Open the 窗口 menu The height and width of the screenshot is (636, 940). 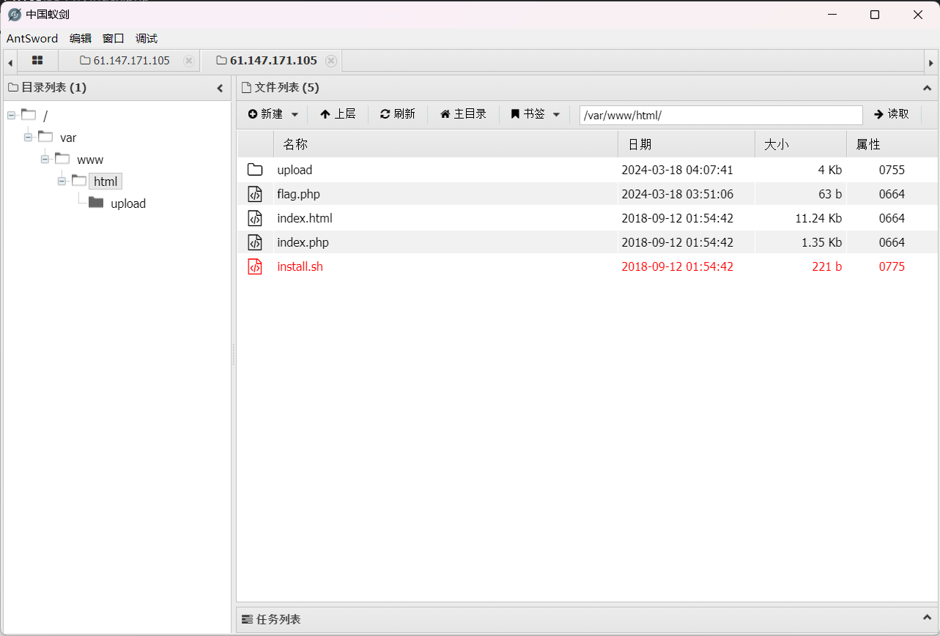[x=114, y=39]
